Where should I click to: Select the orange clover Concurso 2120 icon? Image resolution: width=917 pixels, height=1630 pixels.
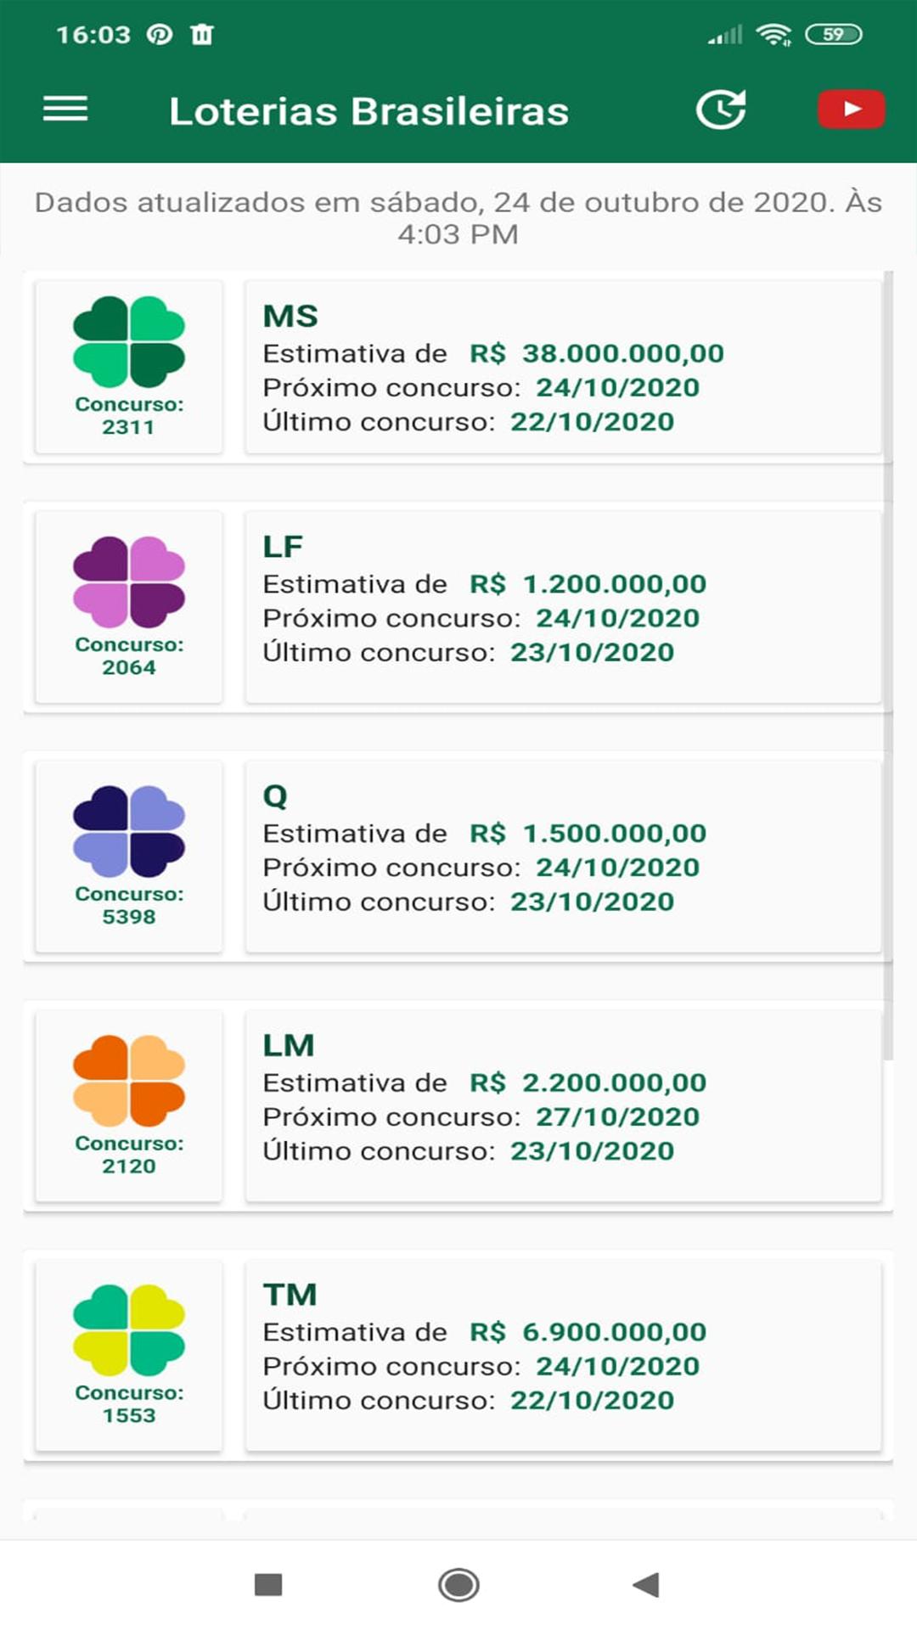(129, 1105)
